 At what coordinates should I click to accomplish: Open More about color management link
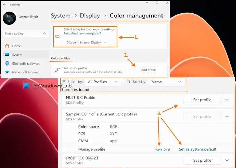click(x=83, y=33)
